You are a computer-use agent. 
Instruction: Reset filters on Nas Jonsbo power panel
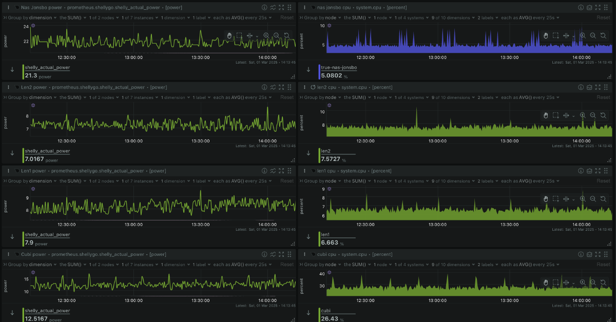[287, 17]
